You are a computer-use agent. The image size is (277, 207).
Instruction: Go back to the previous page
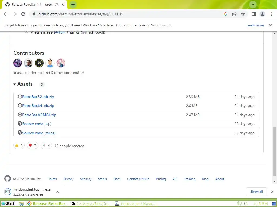click(x=6, y=14)
